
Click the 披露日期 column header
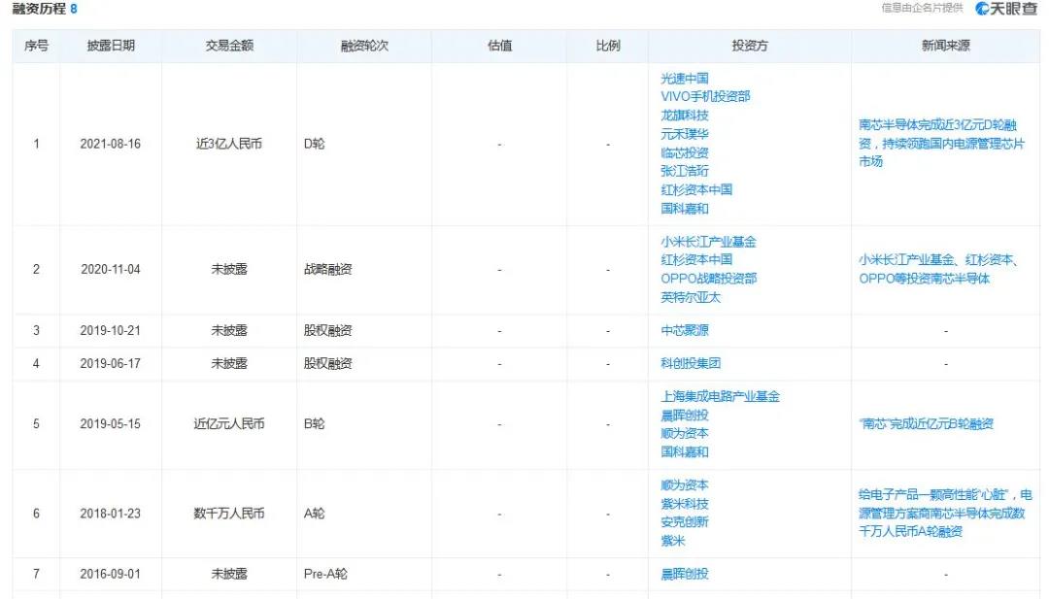click(x=111, y=46)
